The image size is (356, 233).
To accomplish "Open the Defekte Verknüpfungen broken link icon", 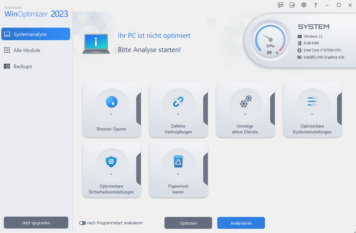I will click(178, 102).
